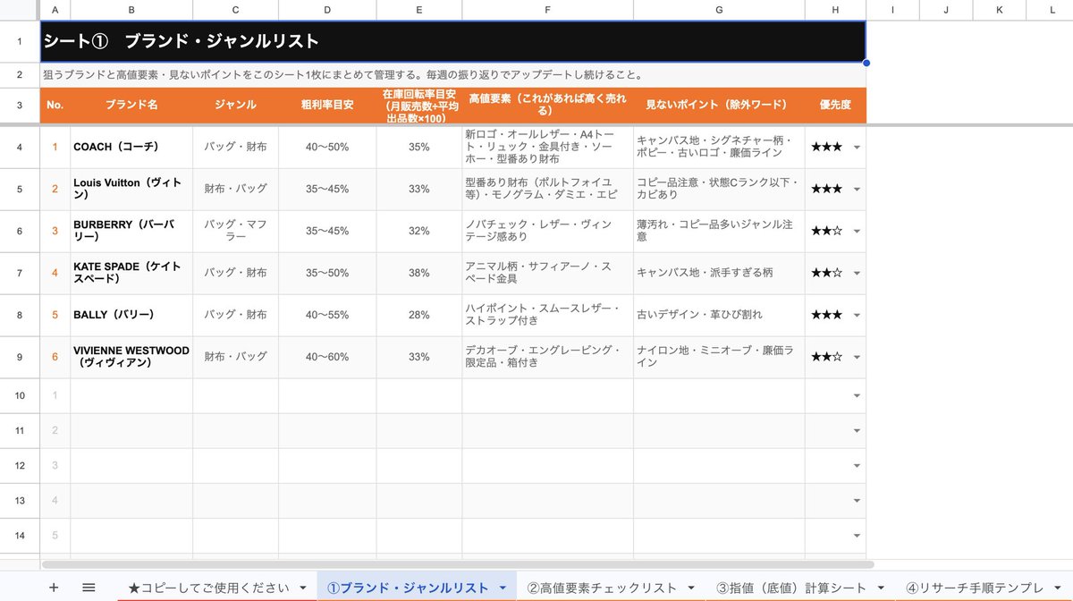Image resolution: width=1073 pixels, height=601 pixels.
Task: Open priority dropdown for COACH row
Action: click(857, 148)
